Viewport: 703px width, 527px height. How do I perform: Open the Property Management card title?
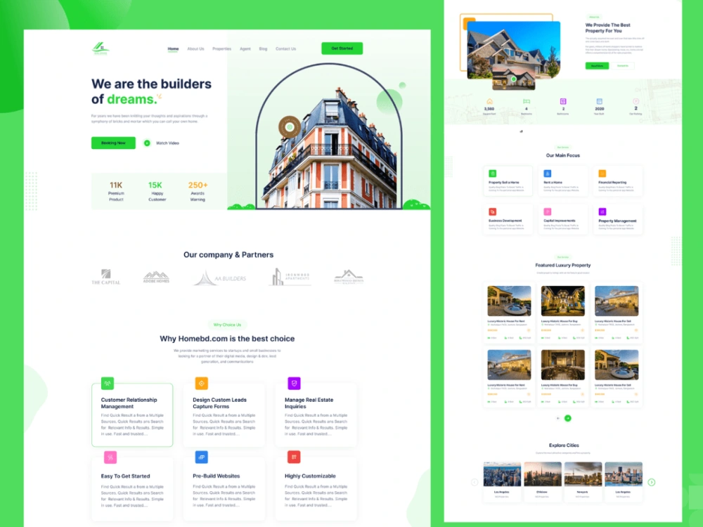tap(617, 221)
